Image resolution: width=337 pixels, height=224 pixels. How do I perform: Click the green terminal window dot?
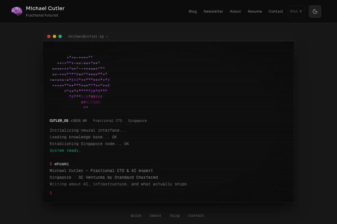point(60,36)
